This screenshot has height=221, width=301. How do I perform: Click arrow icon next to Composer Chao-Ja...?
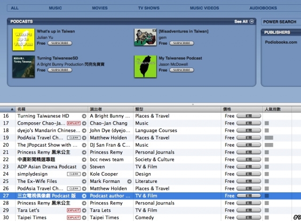click(84, 123)
